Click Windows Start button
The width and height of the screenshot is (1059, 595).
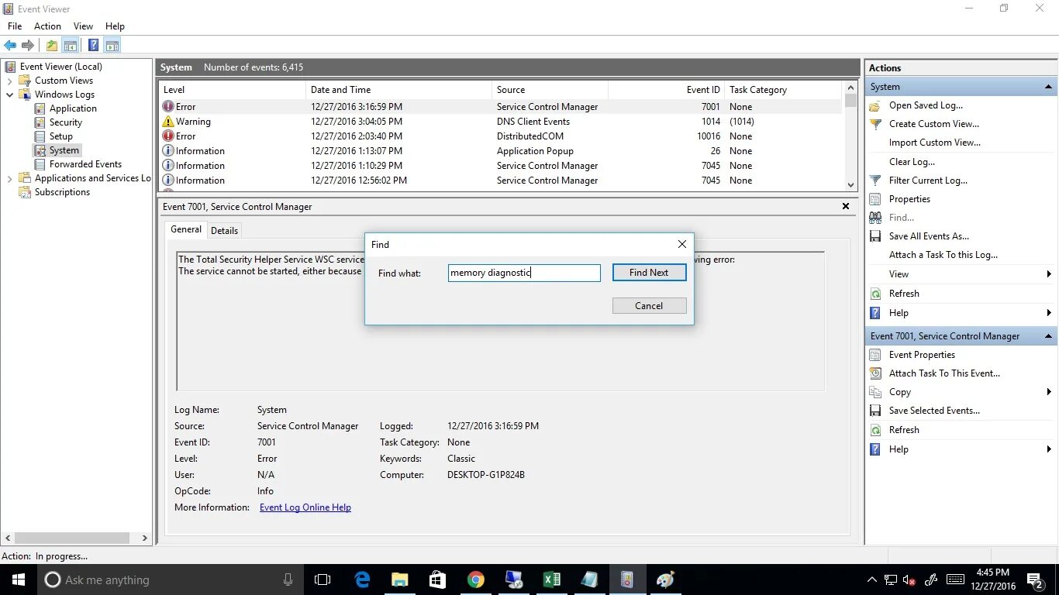click(18, 580)
